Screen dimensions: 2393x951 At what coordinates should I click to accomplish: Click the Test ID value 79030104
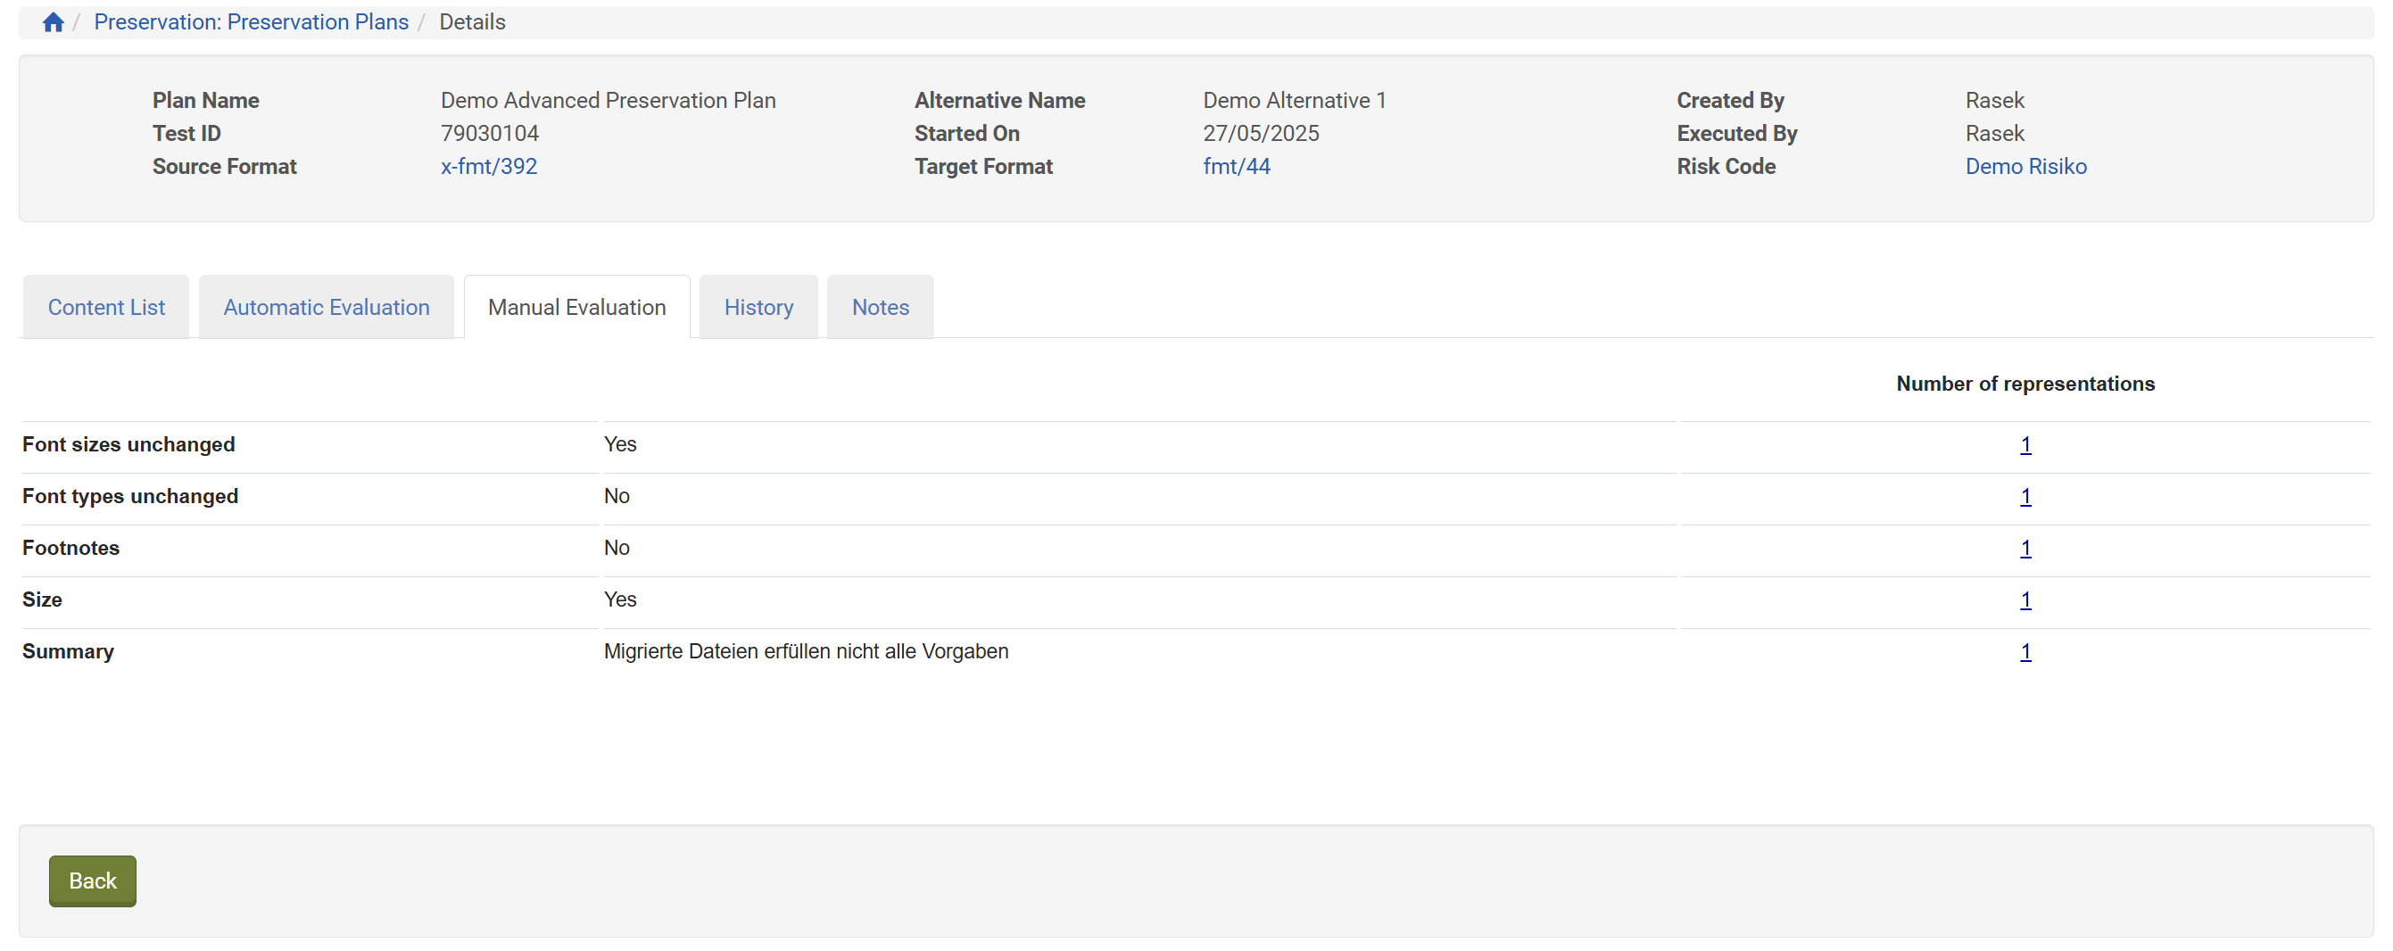490,134
